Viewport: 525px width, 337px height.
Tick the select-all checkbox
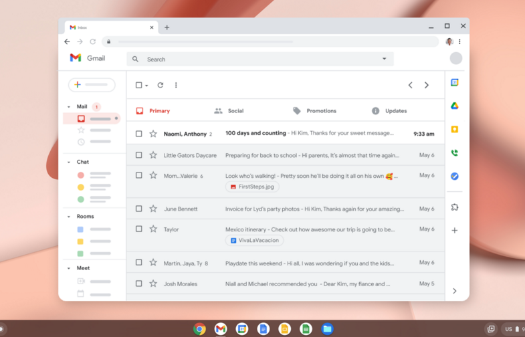point(138,85)
